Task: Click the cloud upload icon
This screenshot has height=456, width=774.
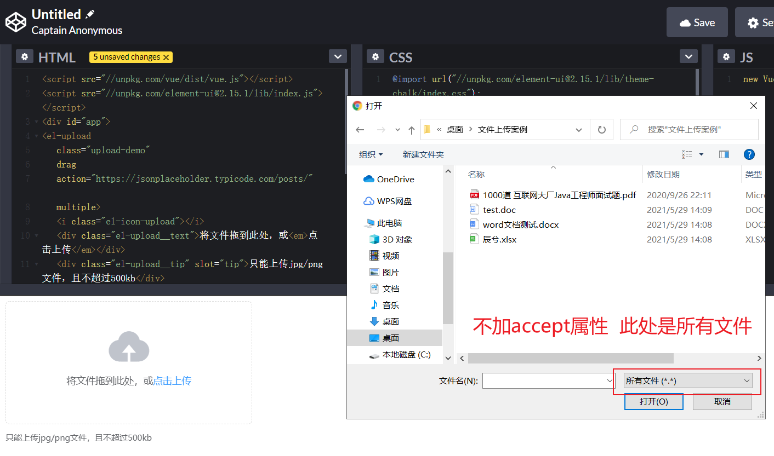Action: click(x=129, y=347)
